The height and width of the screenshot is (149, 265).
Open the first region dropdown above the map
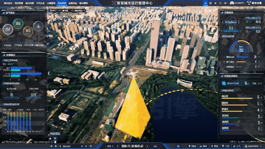[x=55, y=11]
